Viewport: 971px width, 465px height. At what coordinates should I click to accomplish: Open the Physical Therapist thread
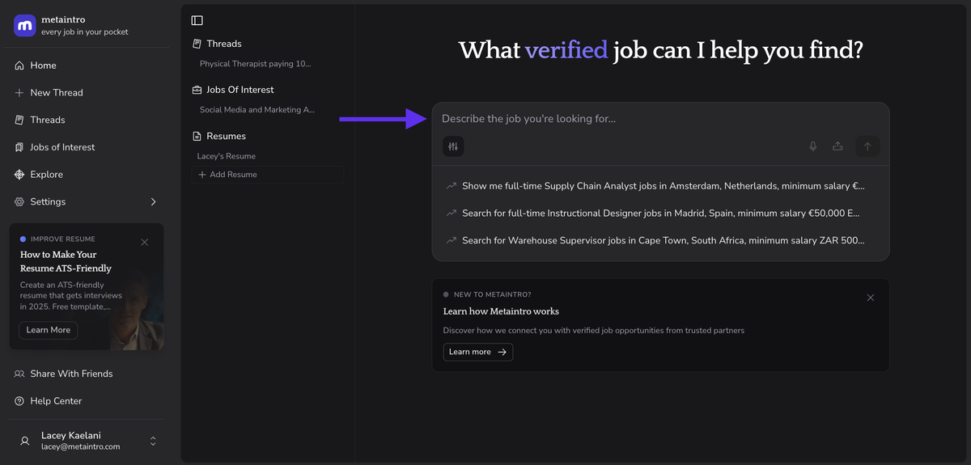tap(255, 64)
